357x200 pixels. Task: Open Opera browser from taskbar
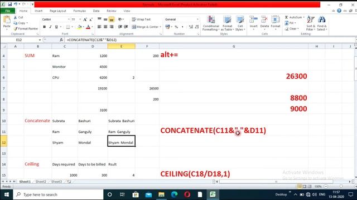[187, 194]
